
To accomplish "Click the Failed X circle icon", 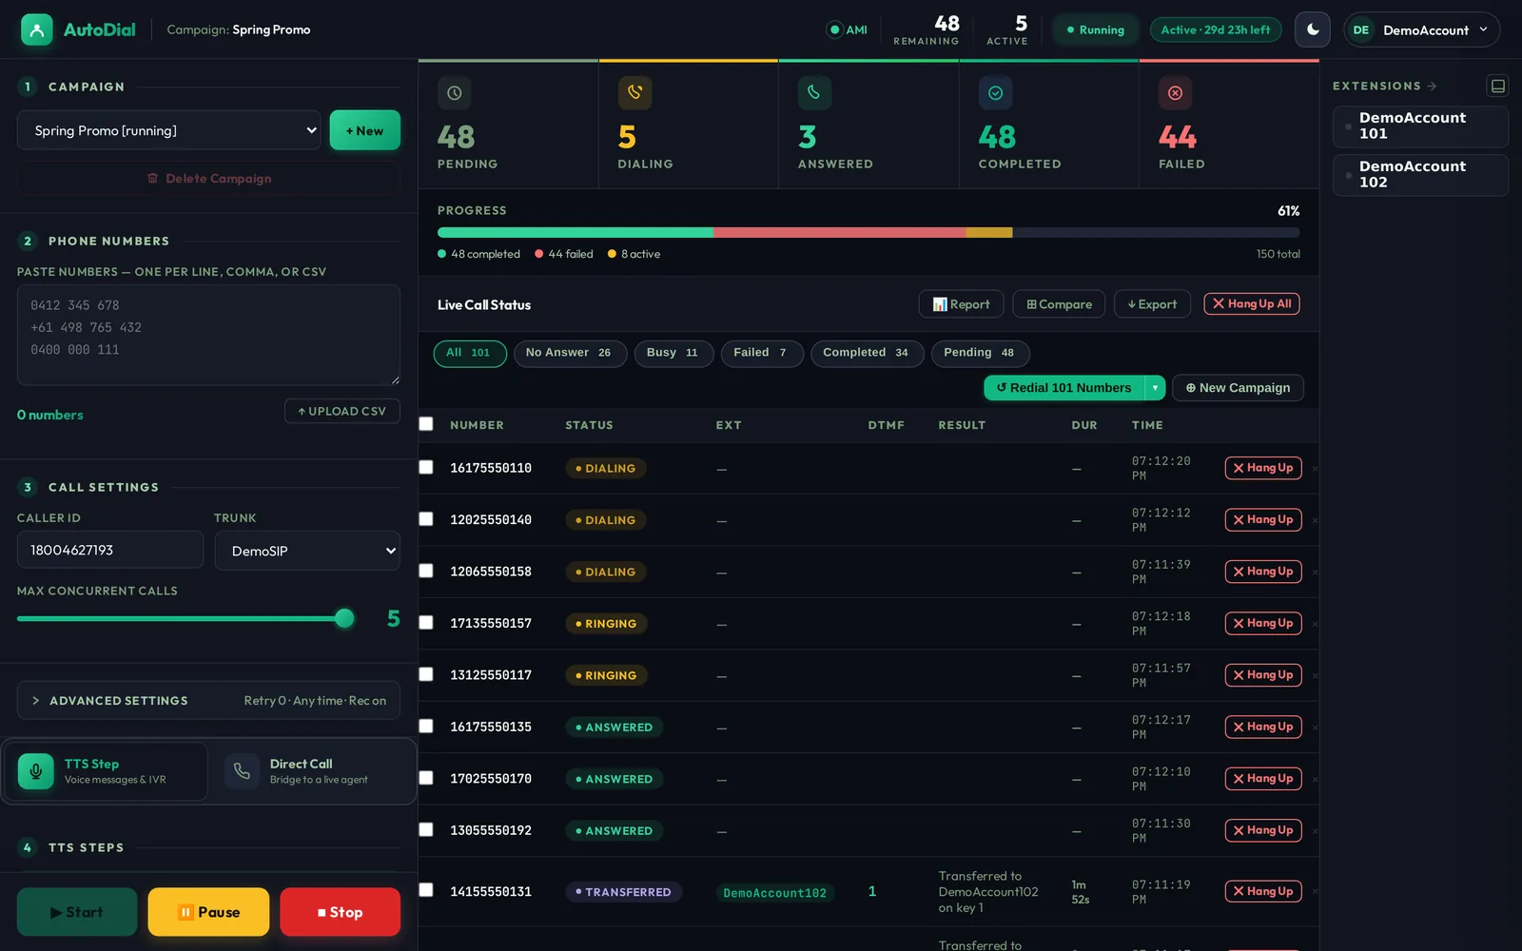I will coord(1175,93).
